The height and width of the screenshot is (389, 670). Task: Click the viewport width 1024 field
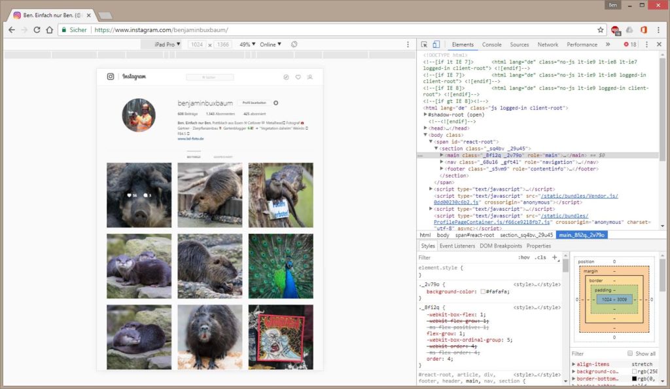coord(196,45)
